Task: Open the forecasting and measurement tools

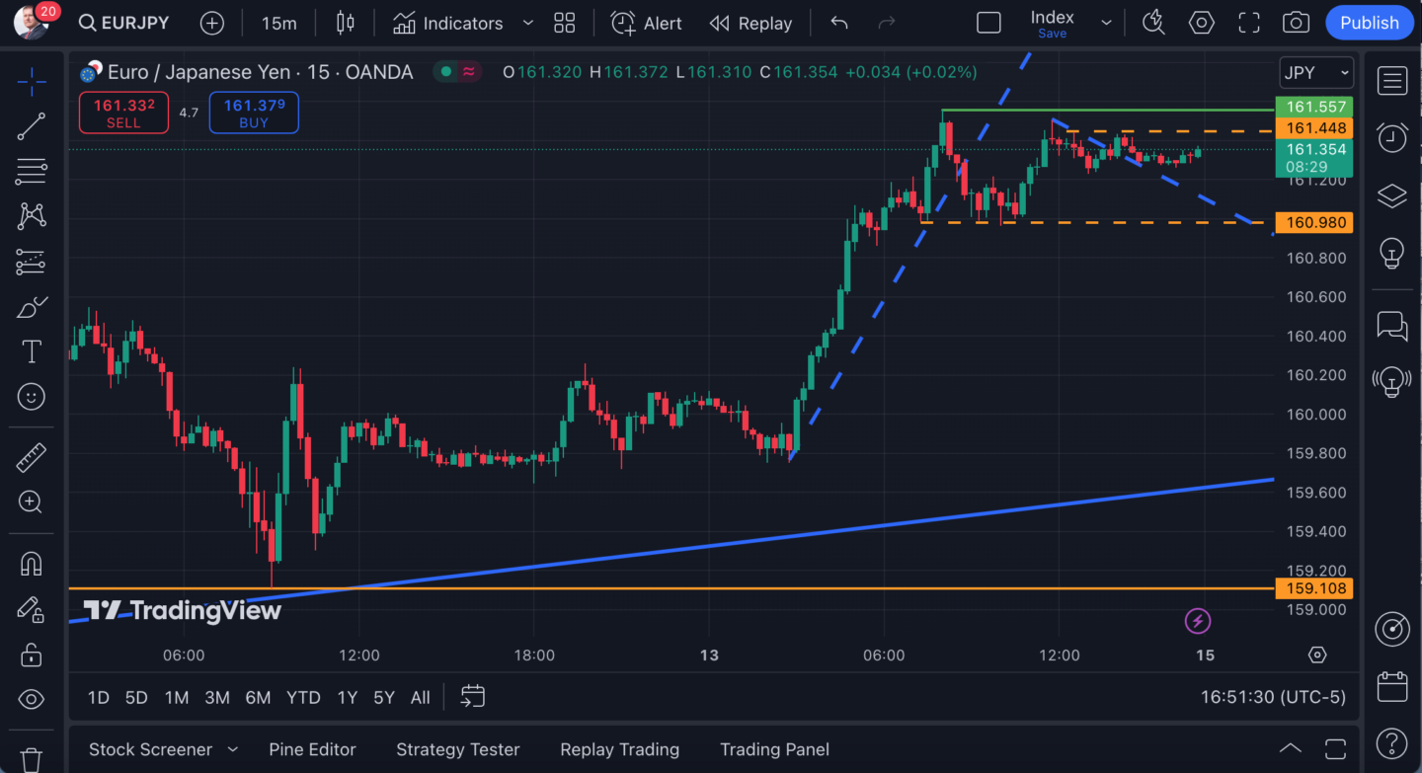Action: click(32, 262)
